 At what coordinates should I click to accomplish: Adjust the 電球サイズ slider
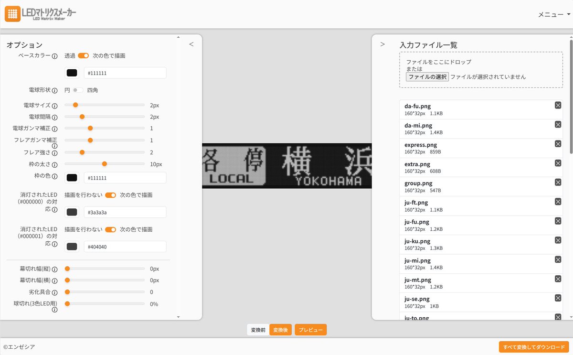(x=105, y=105)
